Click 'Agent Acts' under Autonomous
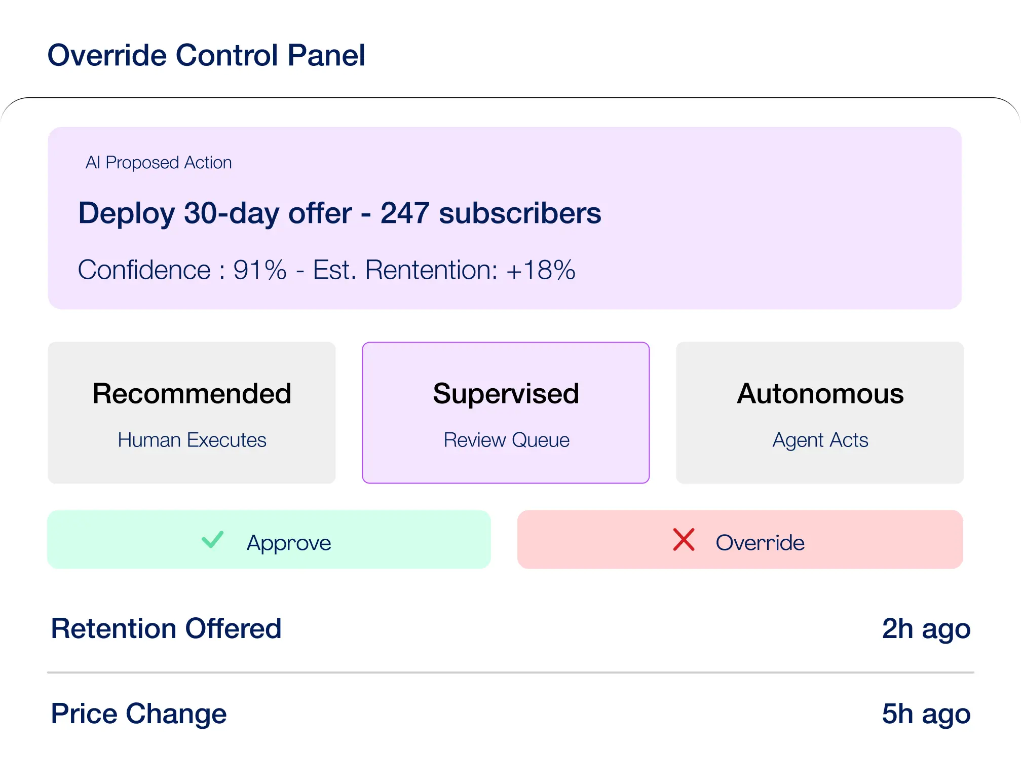The width and height of the screenshot is (1021, 783). pyautogui.click(x=819, y=440)
